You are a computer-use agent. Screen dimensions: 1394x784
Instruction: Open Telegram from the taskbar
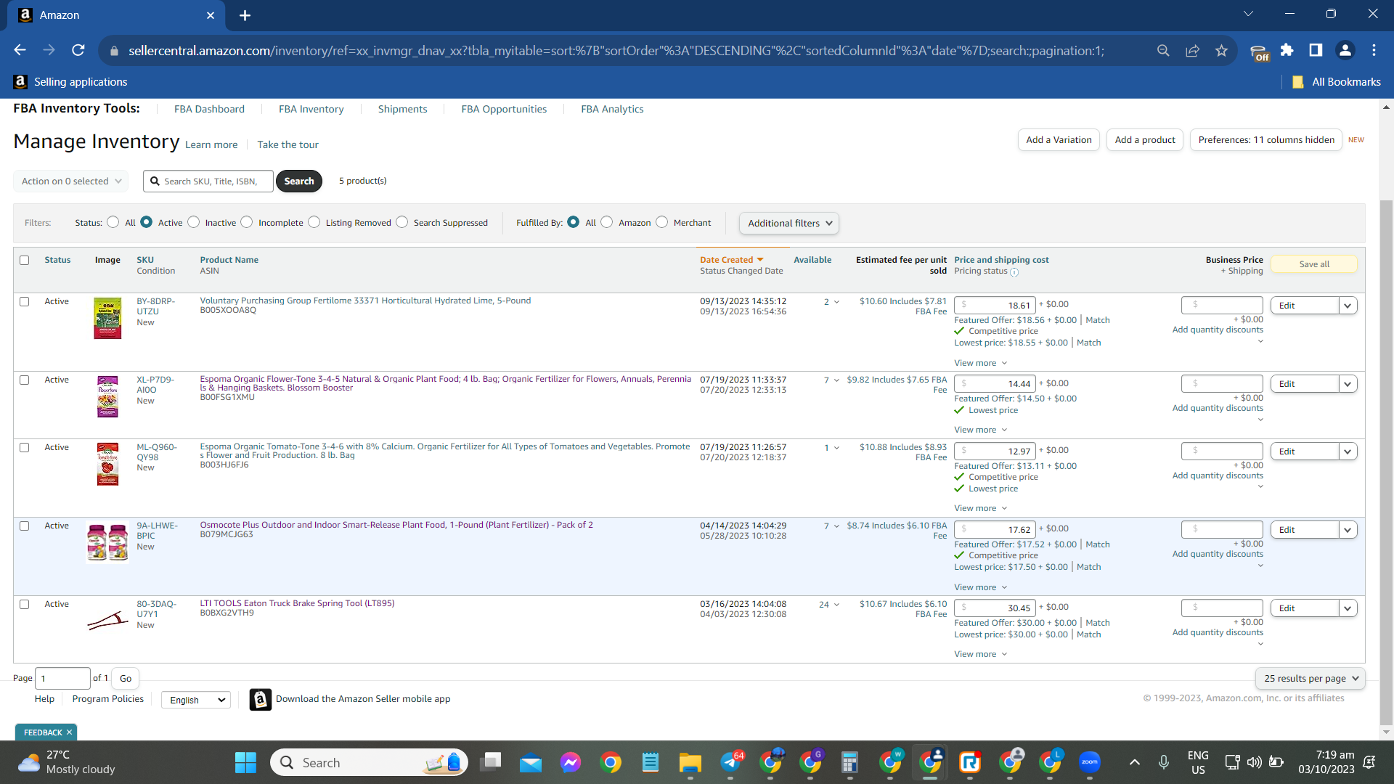[731, 762]
